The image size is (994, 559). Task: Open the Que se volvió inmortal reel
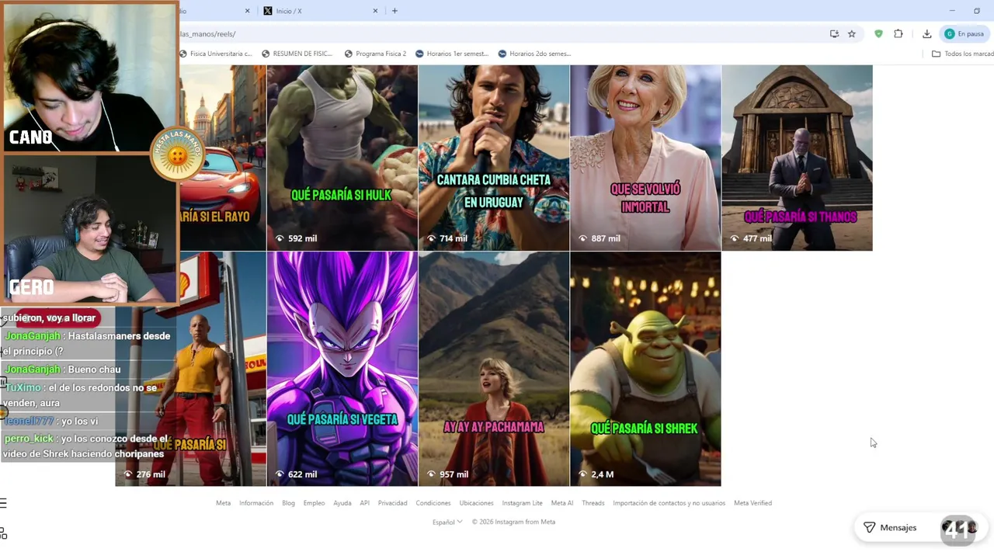(x=645, y=158)
